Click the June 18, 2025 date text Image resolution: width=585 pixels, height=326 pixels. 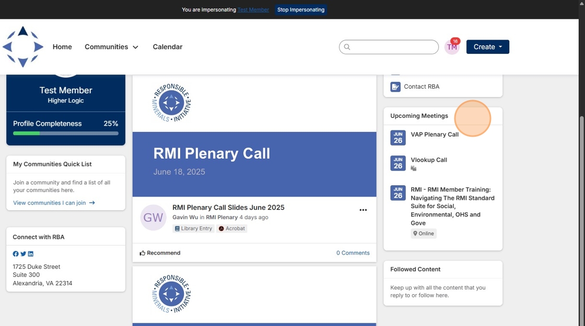(179, 172)
